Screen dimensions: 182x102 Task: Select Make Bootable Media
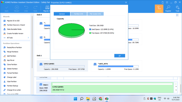coord(14,29)
